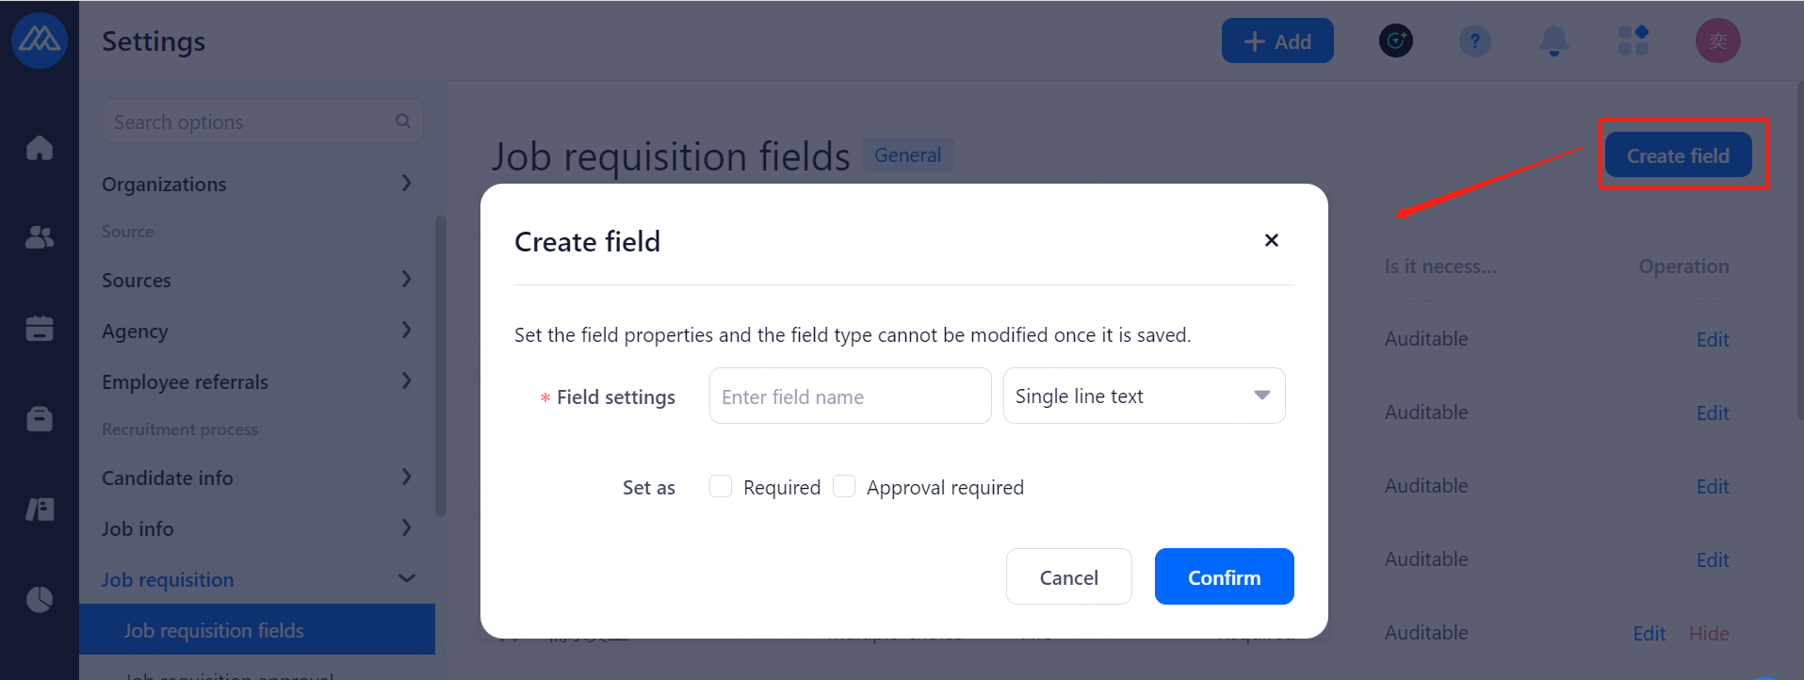This screenshot has height=680, width=1804.
Task: Open the apps grid icon in header
Action: (x=1633, y=41)
